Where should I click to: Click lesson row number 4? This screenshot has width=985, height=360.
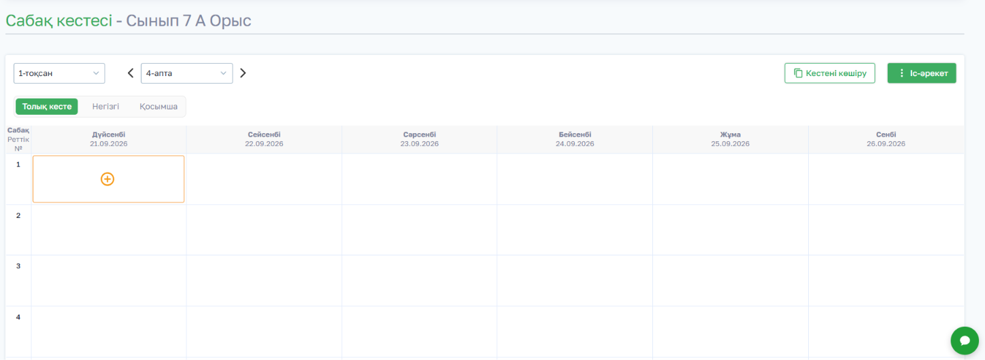[18, 317]
